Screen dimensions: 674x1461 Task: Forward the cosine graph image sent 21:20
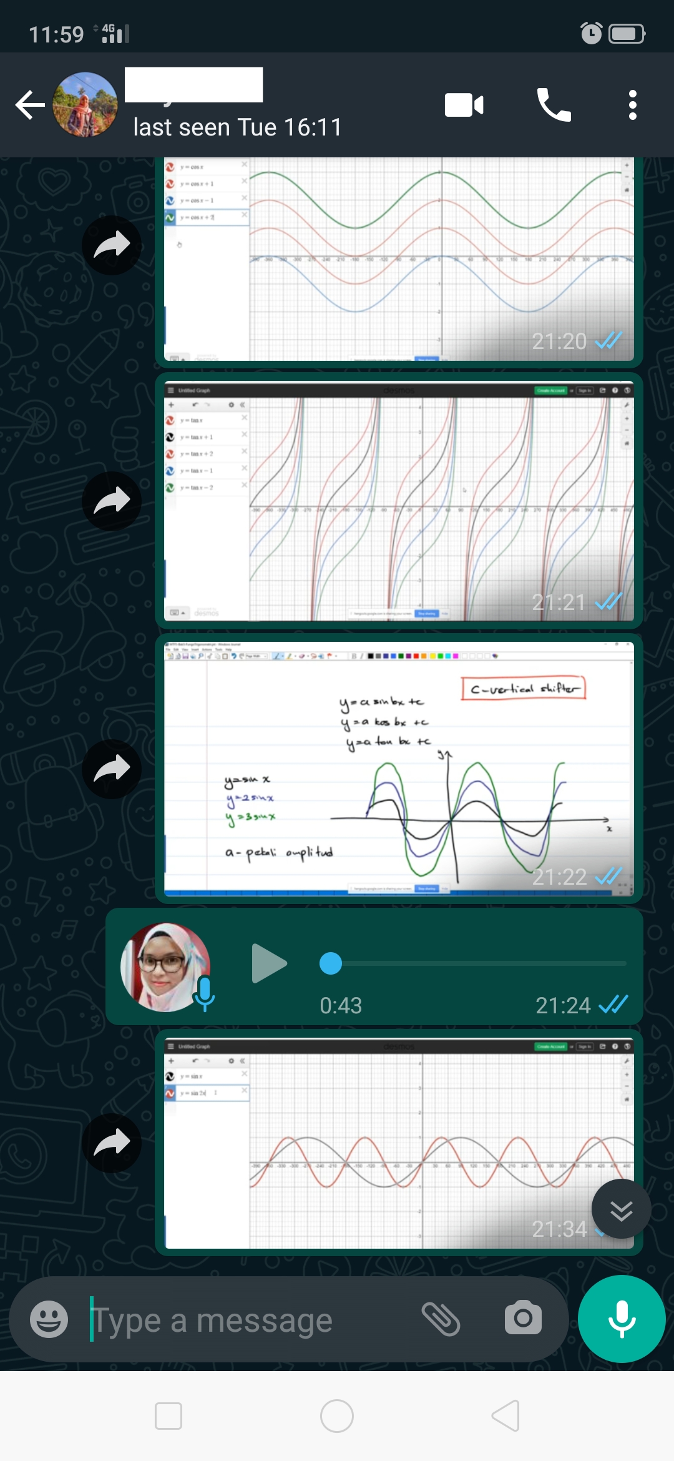click(x=112, y=245)
